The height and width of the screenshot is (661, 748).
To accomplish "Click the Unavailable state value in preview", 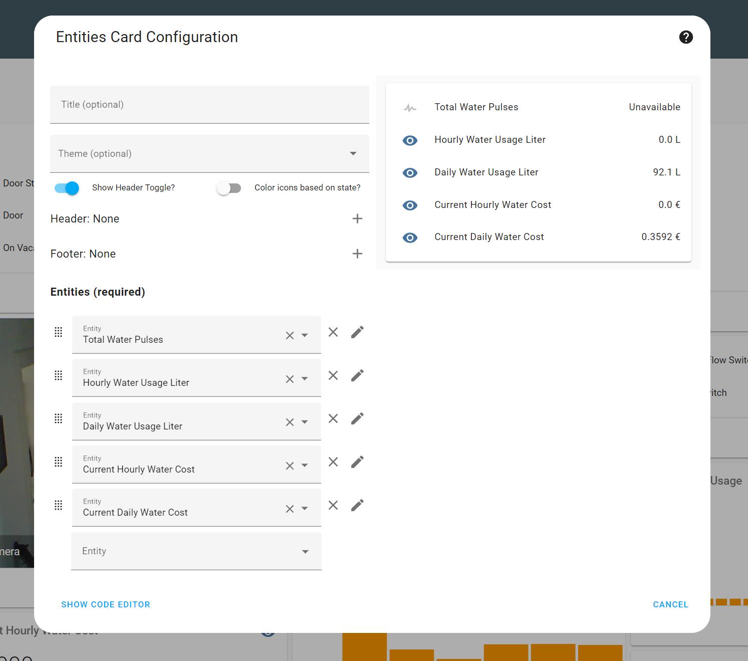I will click(654, 107).
